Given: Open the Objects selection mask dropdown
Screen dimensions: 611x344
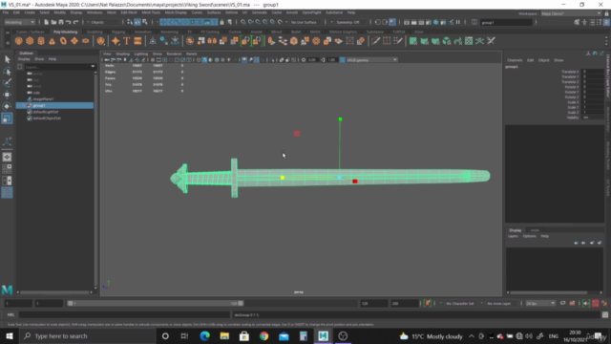Looking at the screenshot, I should [104, 22].
